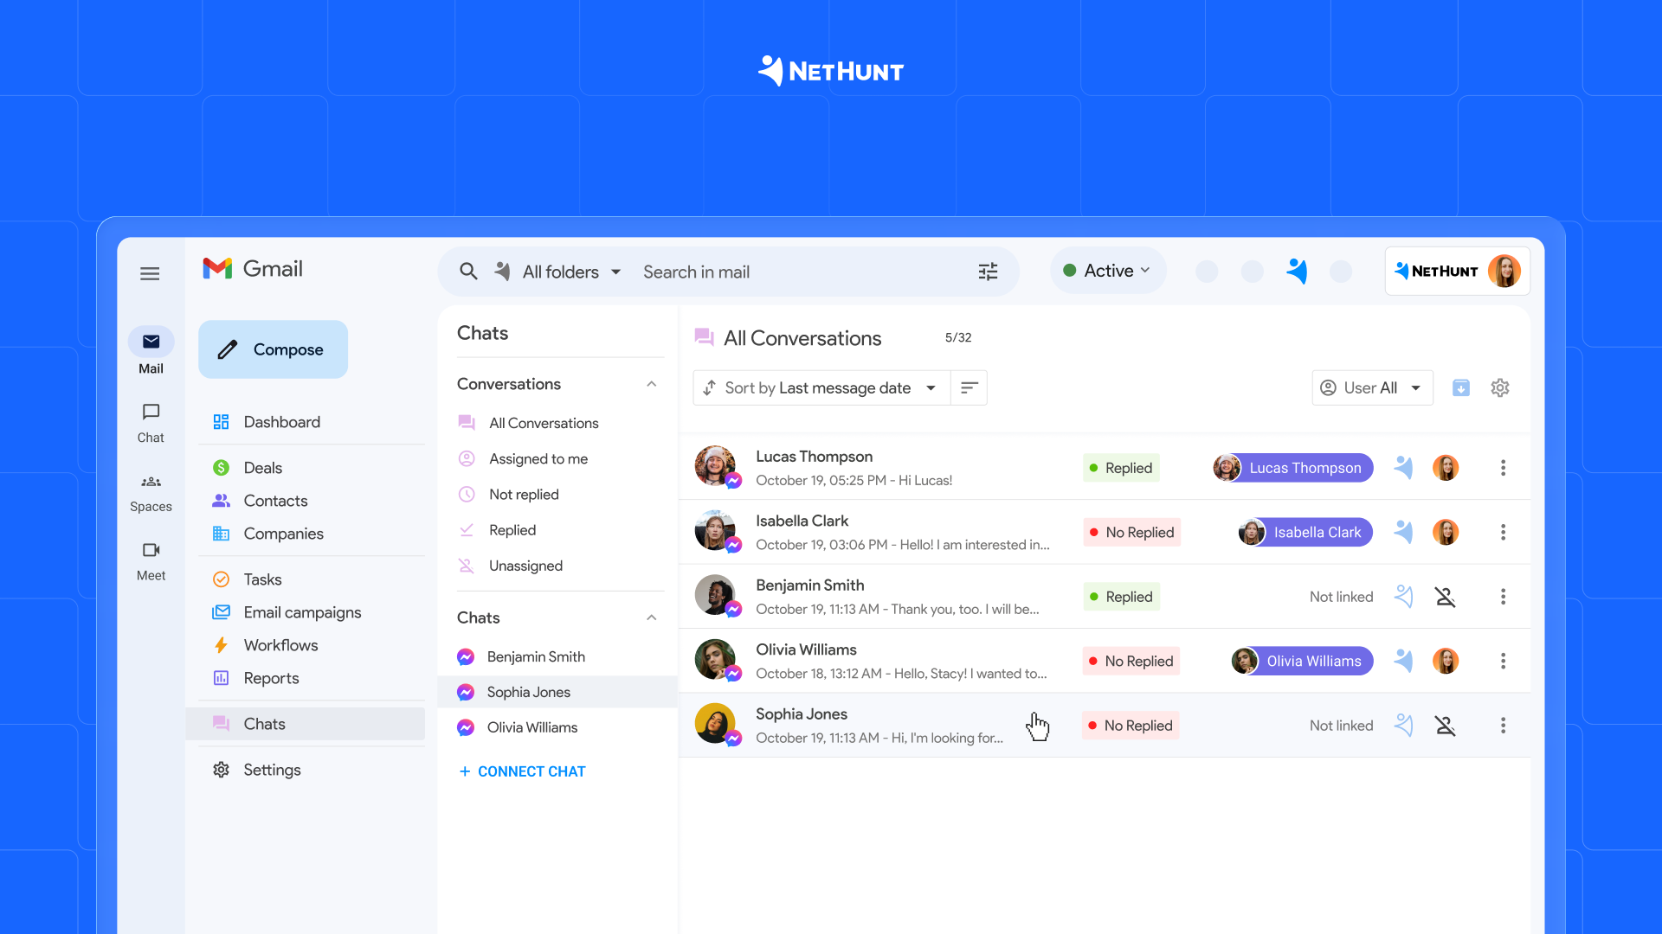The height and width of the screenshot is (934, 1662).
Task: Click the Compose button
Action: coord(273,349)
